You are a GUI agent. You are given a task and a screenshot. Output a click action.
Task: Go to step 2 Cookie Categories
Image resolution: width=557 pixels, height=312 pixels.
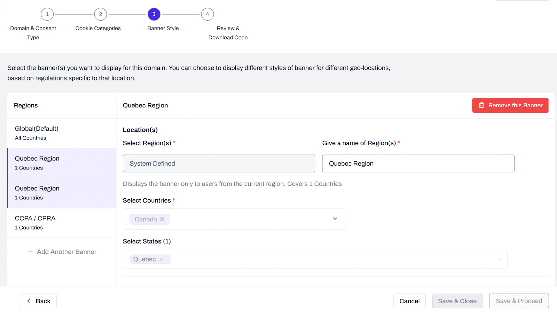101,14
